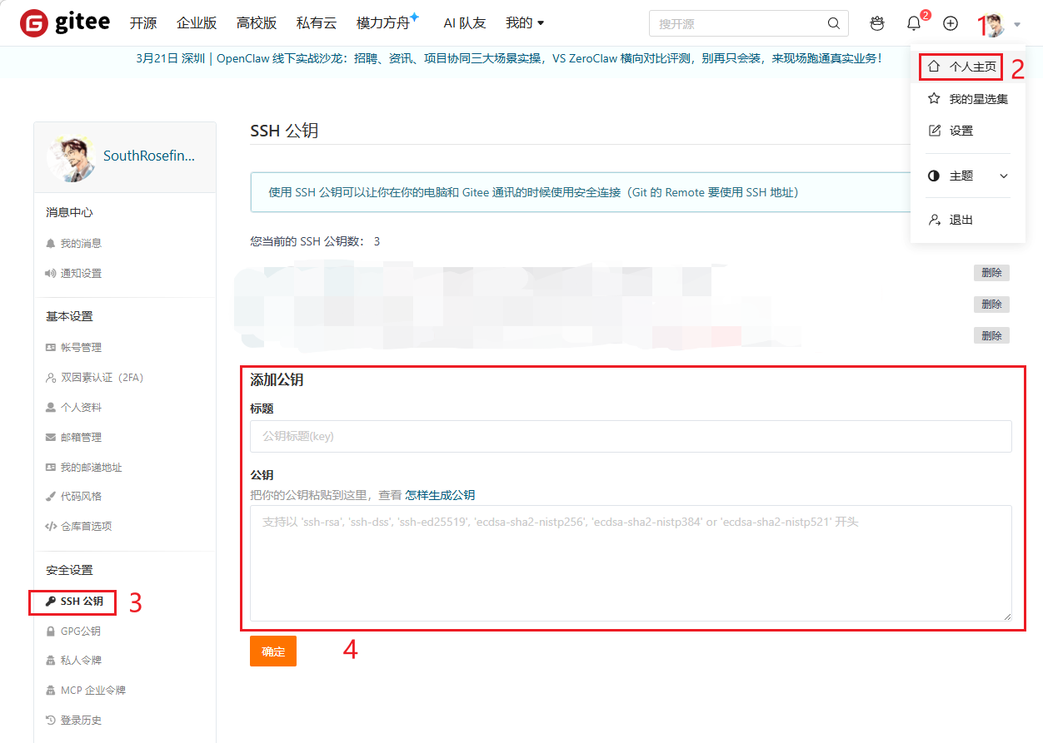Click the star icon beside 我的星选集

934,98
